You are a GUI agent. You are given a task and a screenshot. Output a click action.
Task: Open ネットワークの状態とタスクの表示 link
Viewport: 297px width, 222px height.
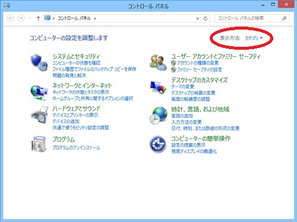point(81,92)
